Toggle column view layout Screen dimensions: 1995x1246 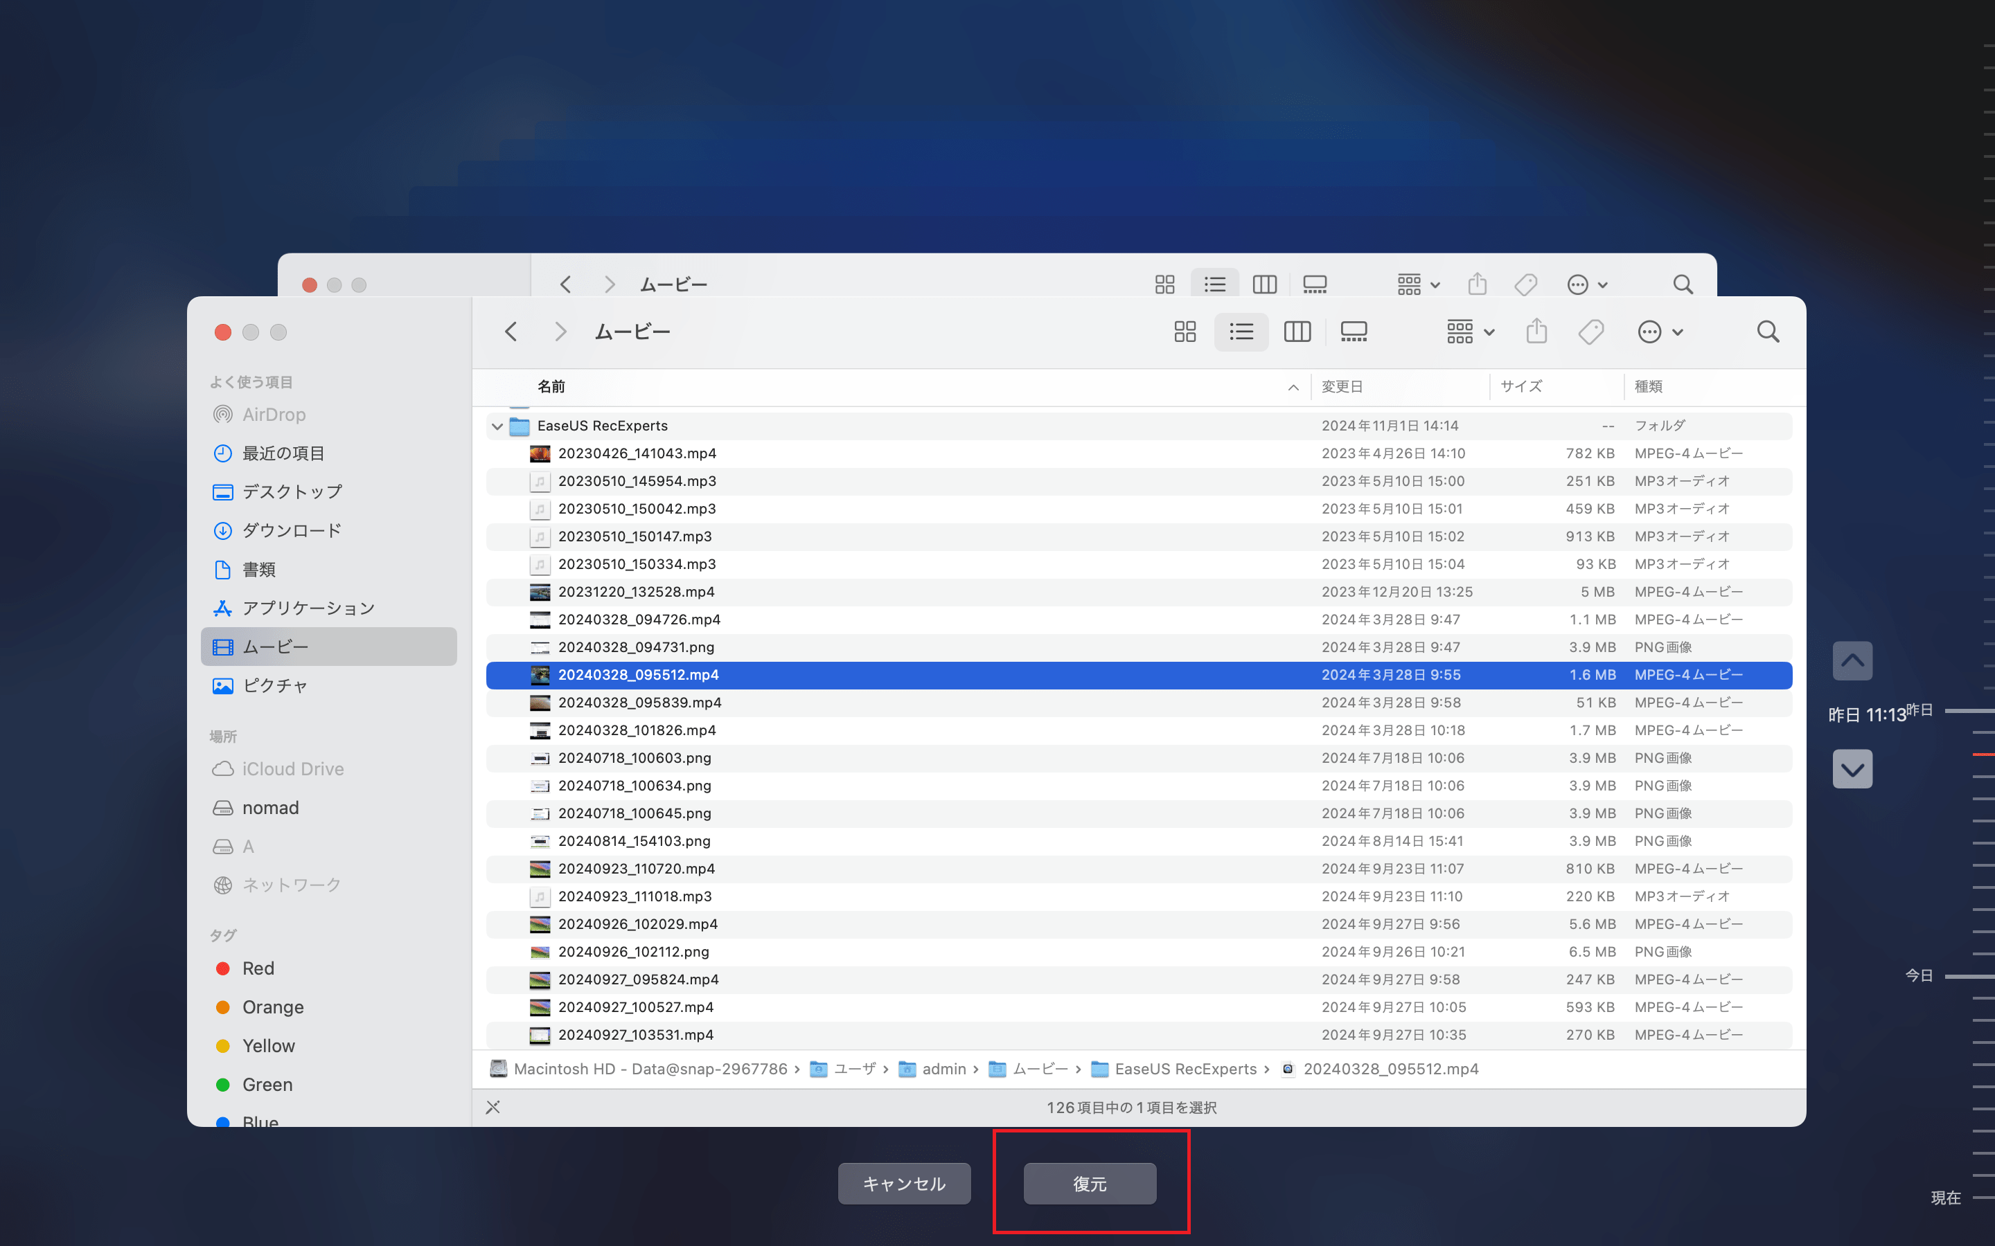click(x=1297, y=332)
